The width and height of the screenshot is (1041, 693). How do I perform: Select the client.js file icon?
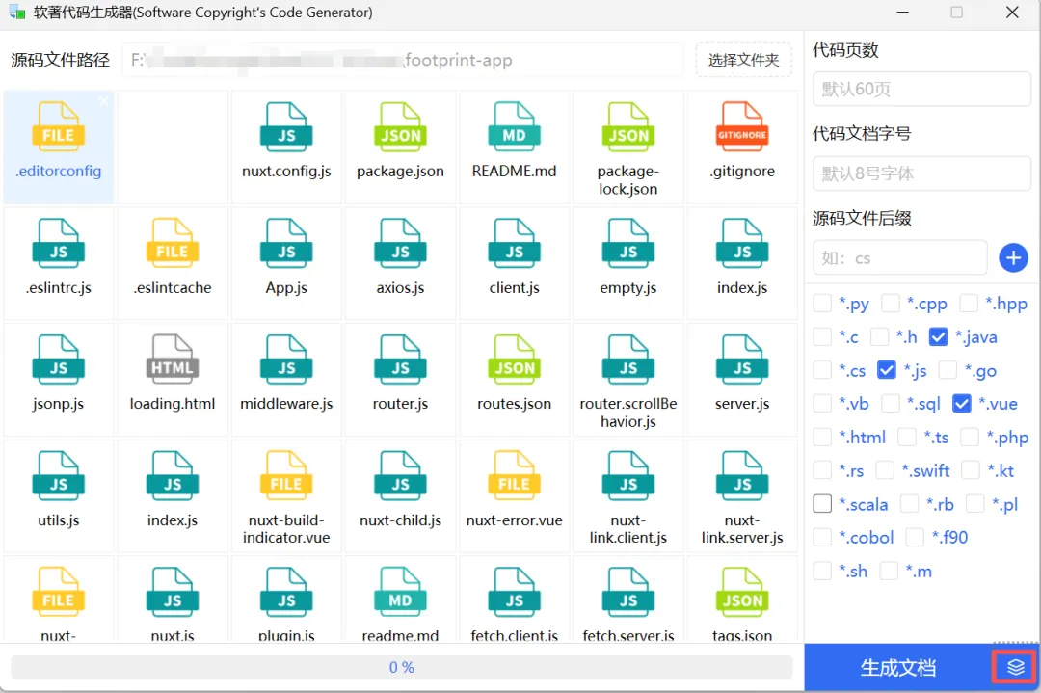pyautogui.click(x=515, y=244)
